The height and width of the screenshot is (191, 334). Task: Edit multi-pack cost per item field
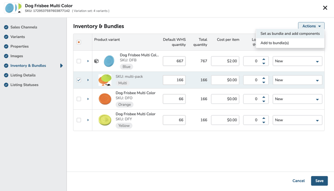pyautogui.click(x=225, y=80)
